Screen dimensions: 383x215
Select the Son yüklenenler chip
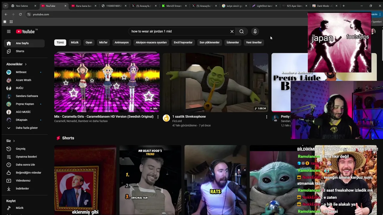(x=209, y=42)
